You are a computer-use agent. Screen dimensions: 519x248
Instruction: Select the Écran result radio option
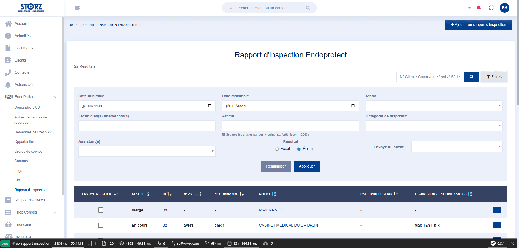(x=299, y=149)
